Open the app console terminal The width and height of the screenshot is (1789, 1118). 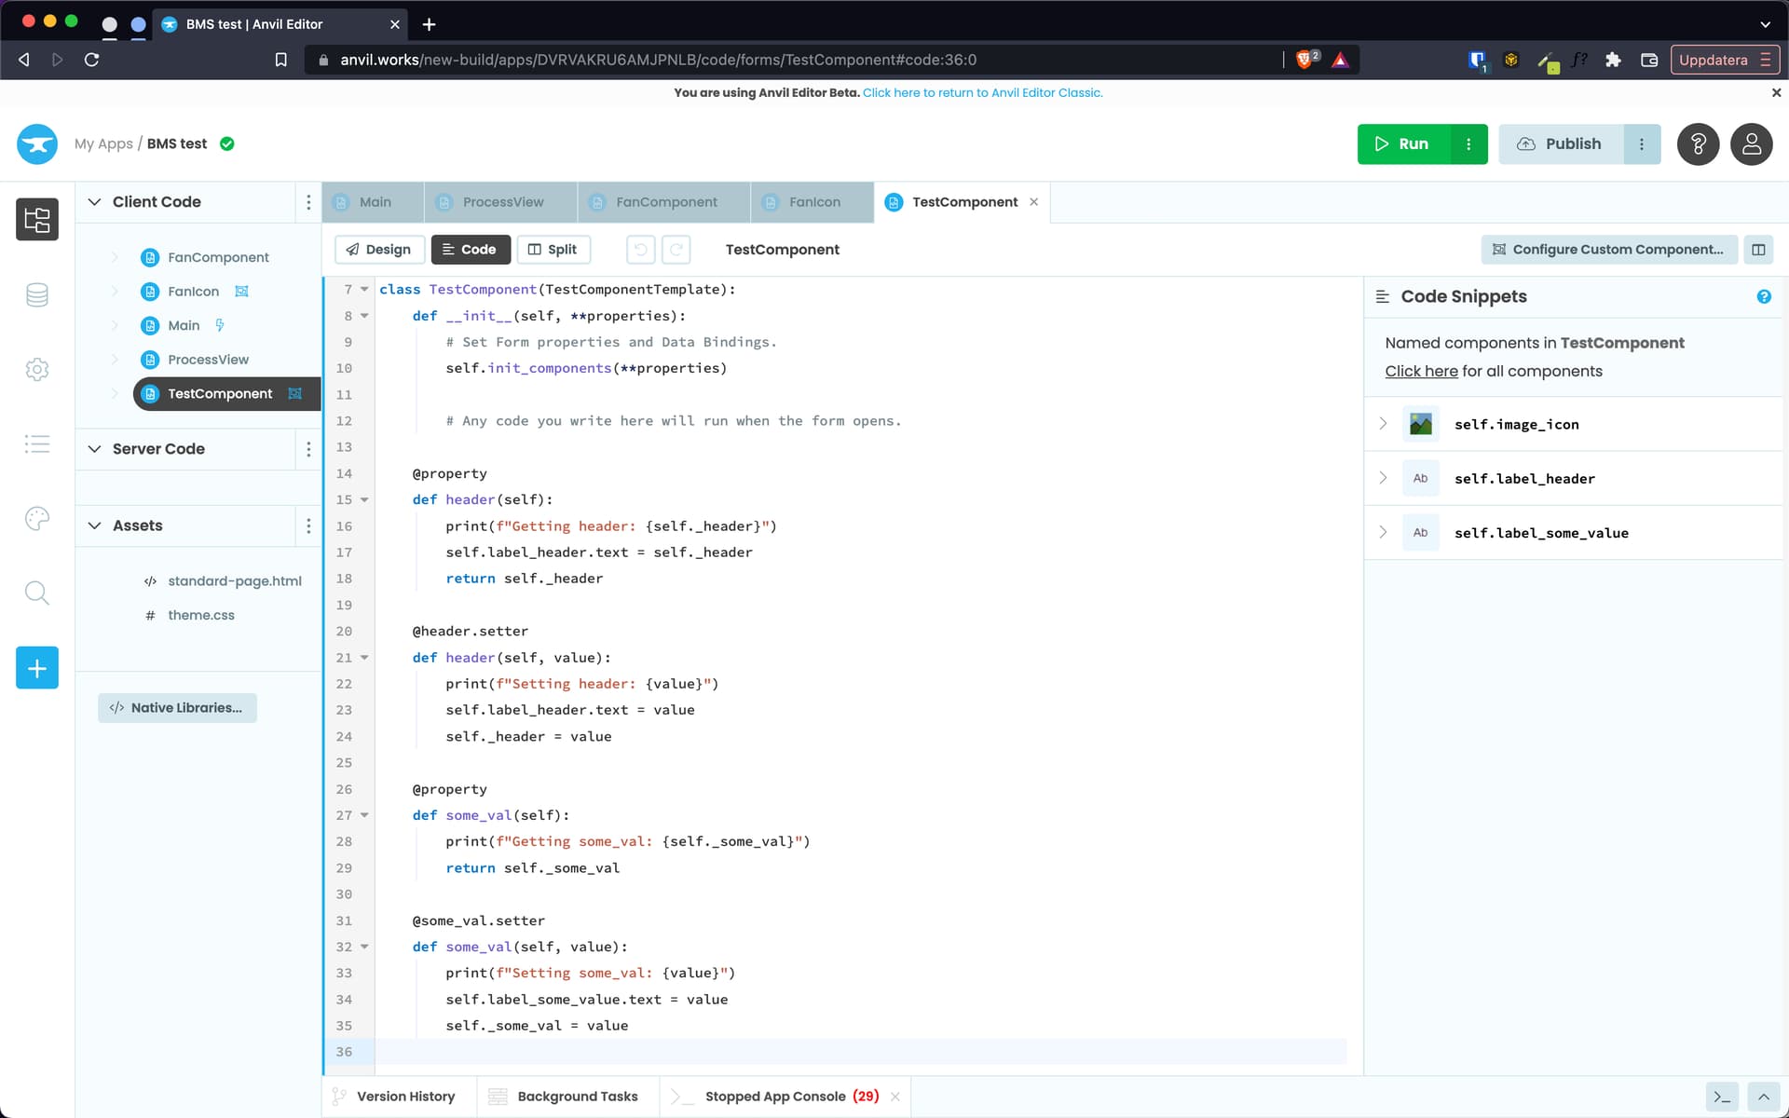coord(1724,1097)
